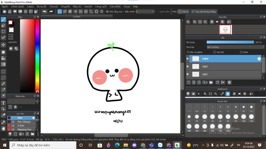The image size is (266, 149).
Task: Undock the Brush Size panel
Action: click(261, 101)
